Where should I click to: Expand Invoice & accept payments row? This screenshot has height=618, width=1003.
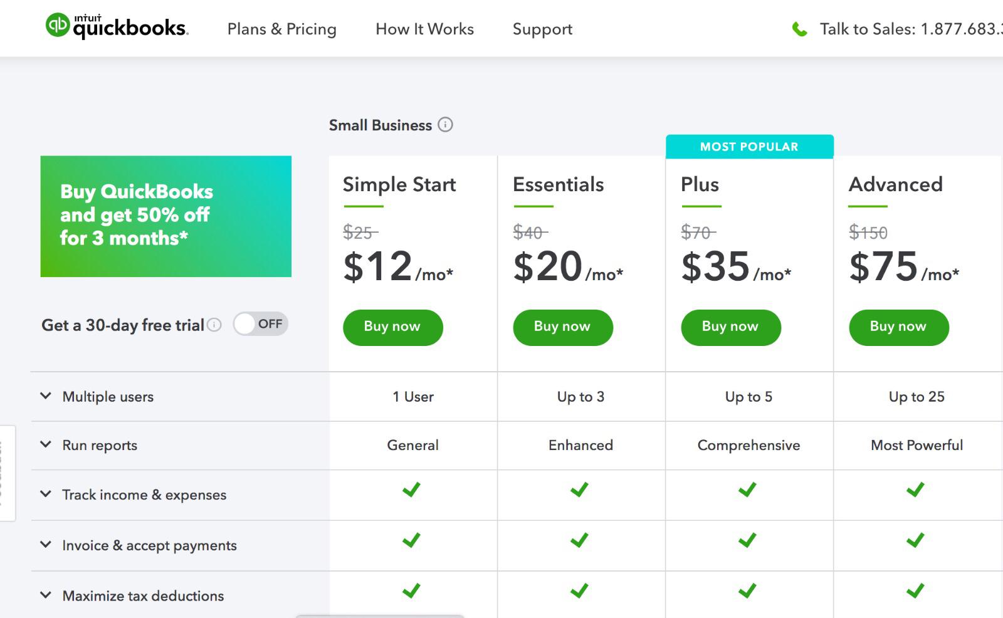46,545
